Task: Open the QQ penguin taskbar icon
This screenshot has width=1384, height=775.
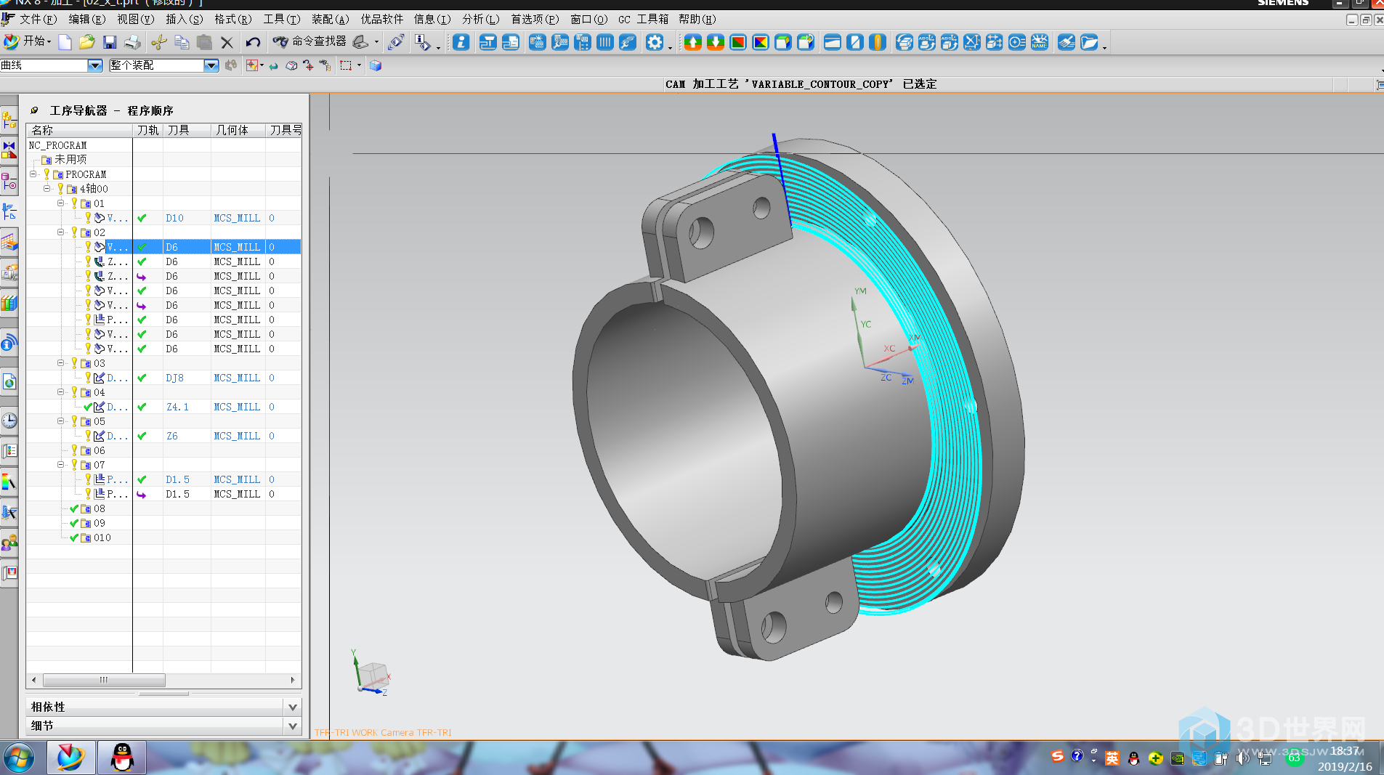Action: tap(122, 758)
